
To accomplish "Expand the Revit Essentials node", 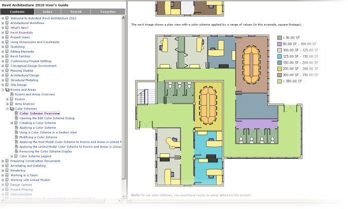I will pyautogui.click(x=3, y=33).
